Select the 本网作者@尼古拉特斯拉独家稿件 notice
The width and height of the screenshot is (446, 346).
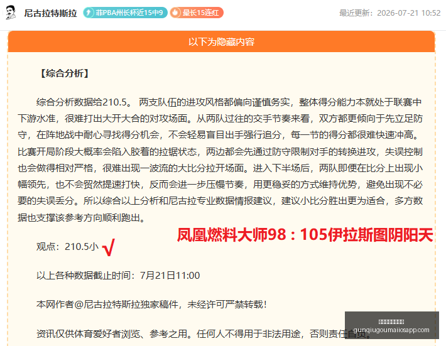point(152,305)
